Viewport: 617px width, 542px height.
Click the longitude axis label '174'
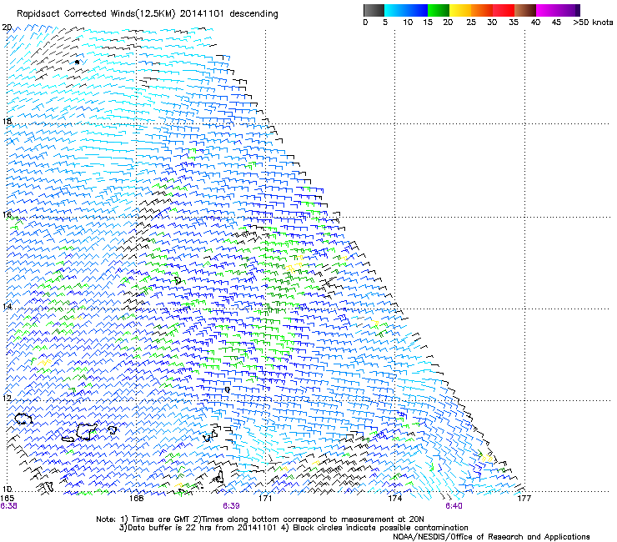coord(394,499)
